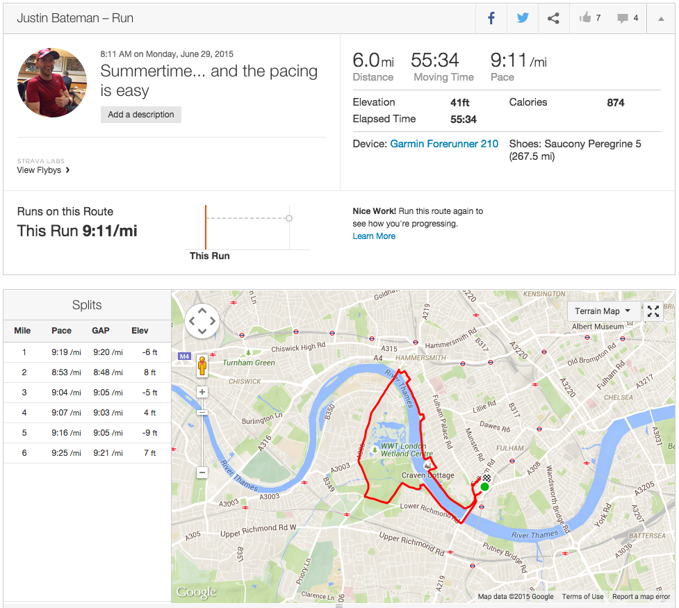The height and width of the screenshot is (608, 679).
Task: Open the Garmin Forerunner 210 device link
Action: 444,144
